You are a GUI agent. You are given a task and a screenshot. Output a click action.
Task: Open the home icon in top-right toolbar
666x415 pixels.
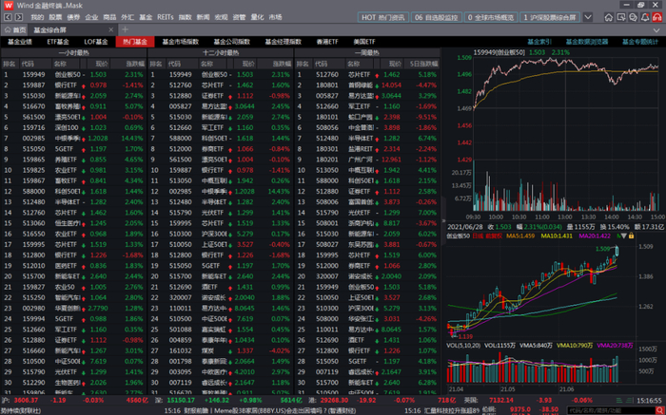pyautogui.click(x=609, y=17)
